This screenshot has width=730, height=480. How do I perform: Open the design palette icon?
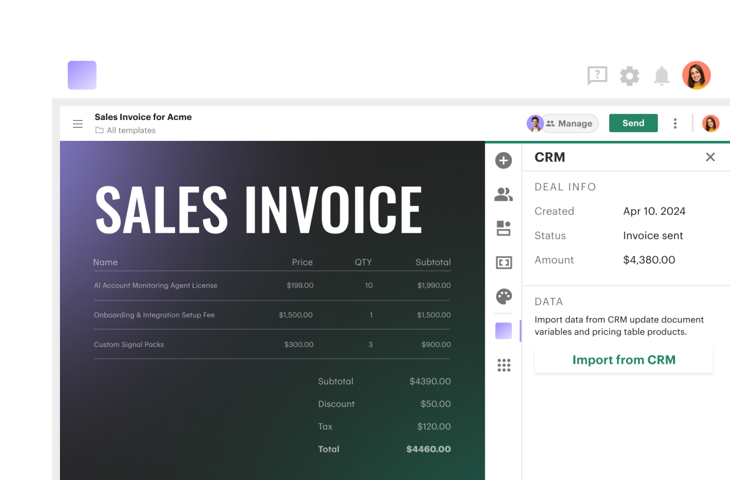click(x=503, y=296)
